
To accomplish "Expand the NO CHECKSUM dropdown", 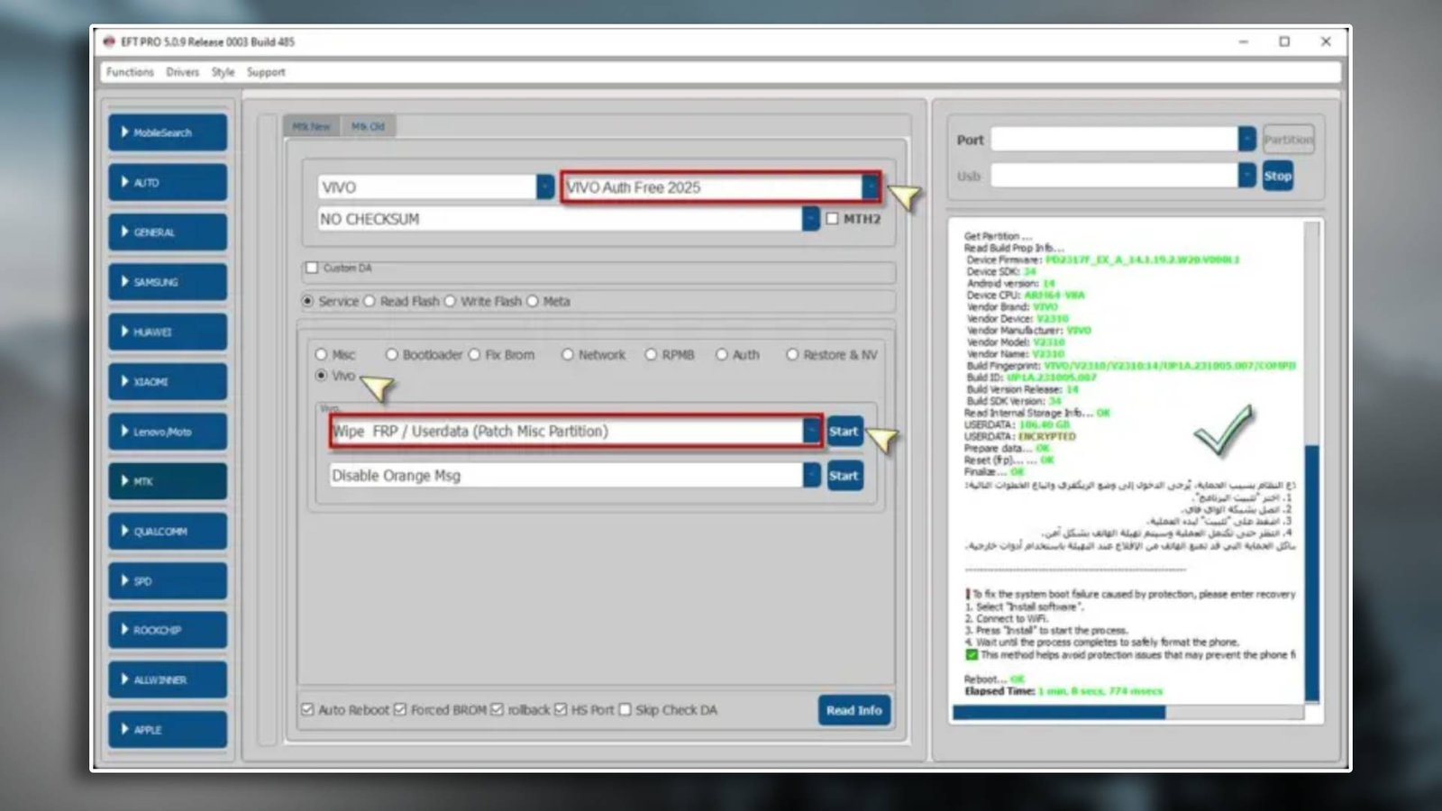I will point(809,219).
